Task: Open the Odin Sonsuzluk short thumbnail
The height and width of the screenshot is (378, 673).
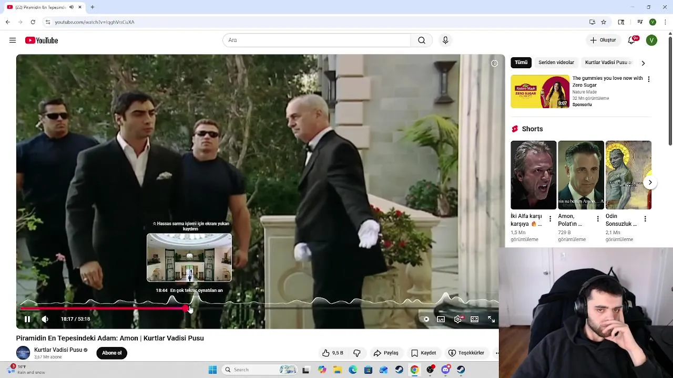Action: (628, 175)
